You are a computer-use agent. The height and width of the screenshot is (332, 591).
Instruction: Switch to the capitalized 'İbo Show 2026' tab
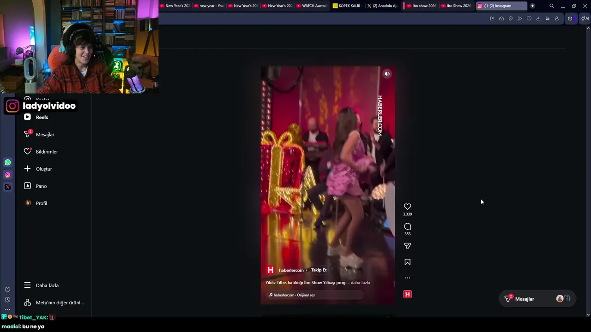tap(456, 6)
